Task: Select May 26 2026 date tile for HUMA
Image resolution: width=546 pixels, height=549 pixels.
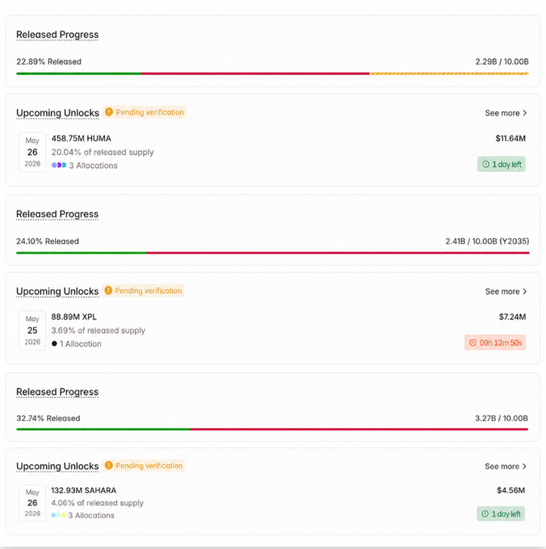Action: pyautogui.click(x=32, y=152)
